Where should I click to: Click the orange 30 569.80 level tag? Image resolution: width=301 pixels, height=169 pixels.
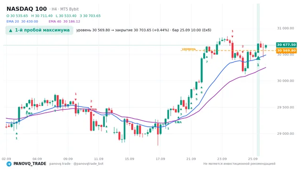tap(286, 50)
